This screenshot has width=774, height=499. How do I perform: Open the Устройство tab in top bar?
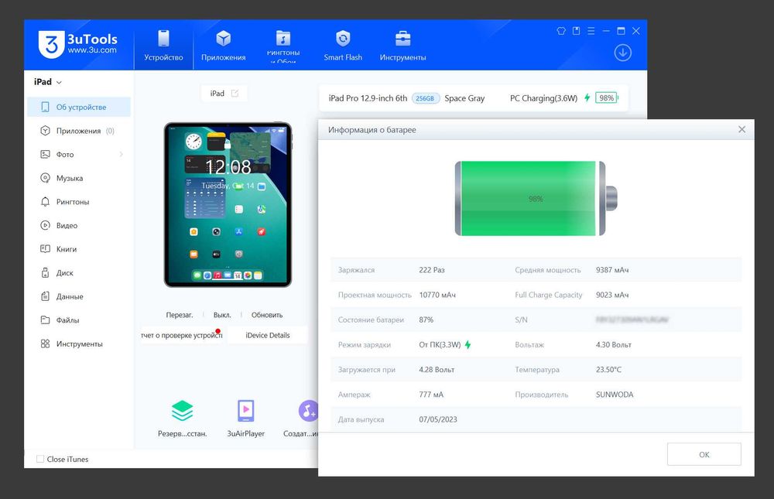tap(163, 46)
